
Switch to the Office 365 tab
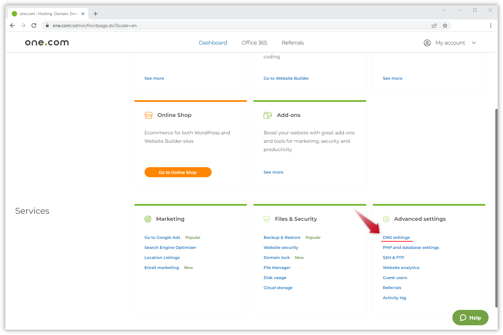pyautogui.click(x=254, y=43)
